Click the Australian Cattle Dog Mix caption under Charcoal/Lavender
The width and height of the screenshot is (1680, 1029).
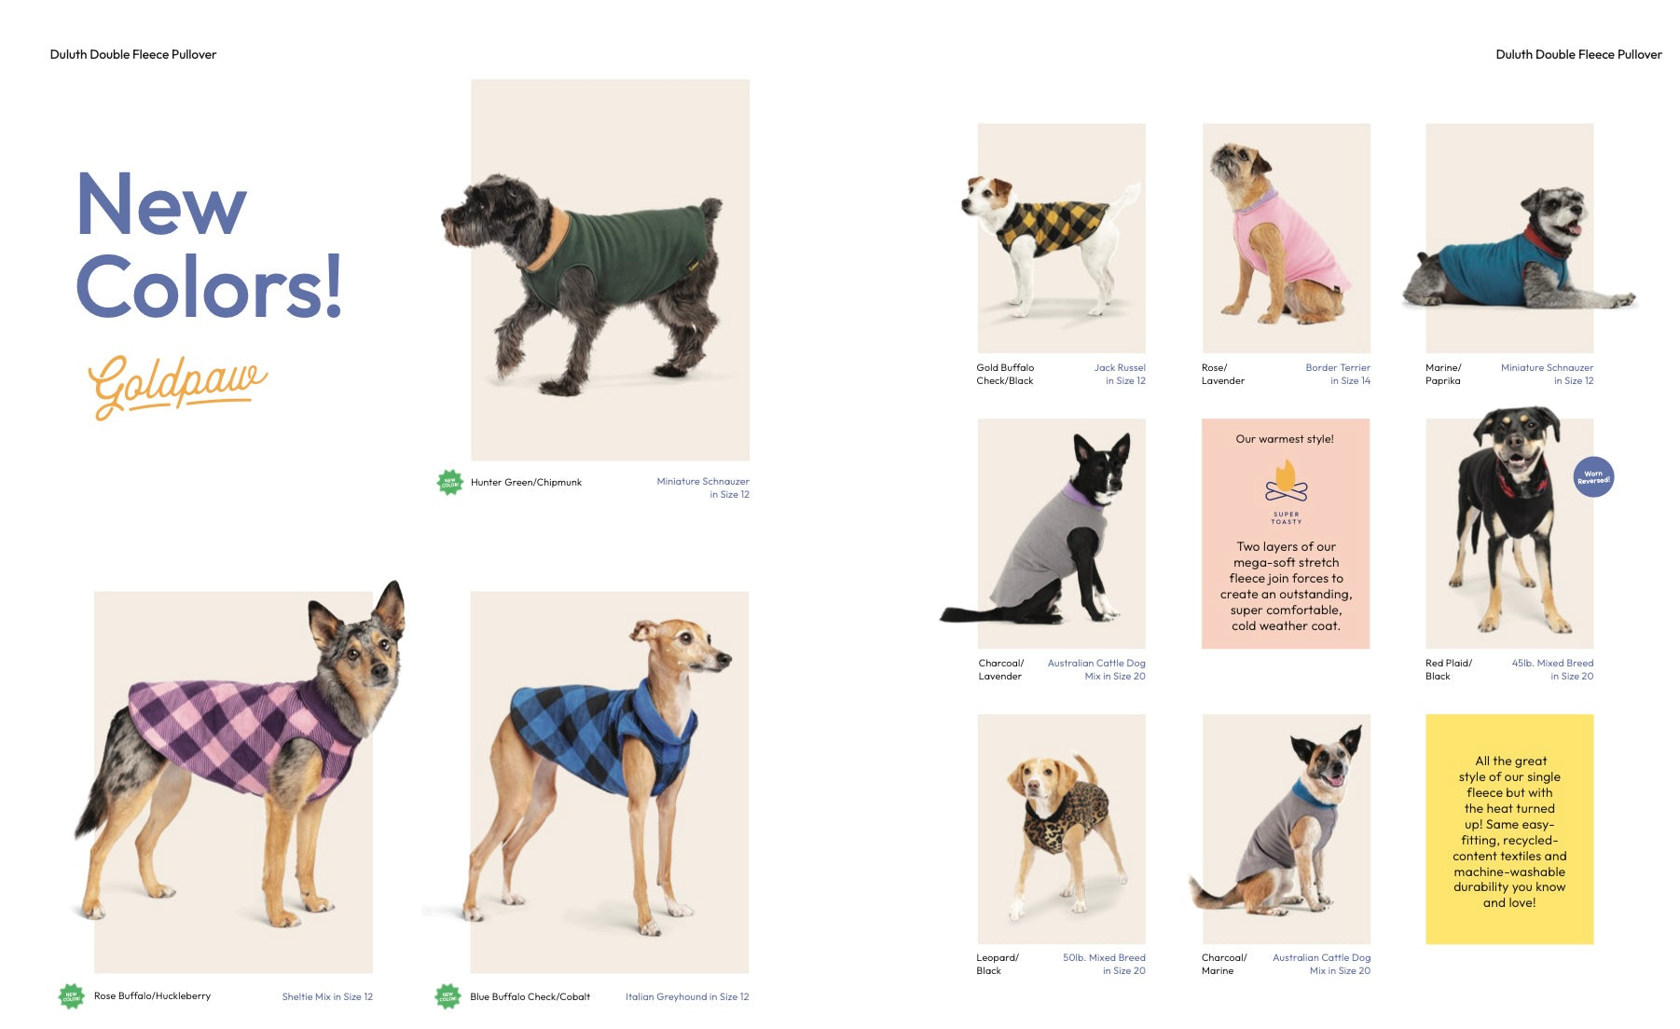[1096, 669]
